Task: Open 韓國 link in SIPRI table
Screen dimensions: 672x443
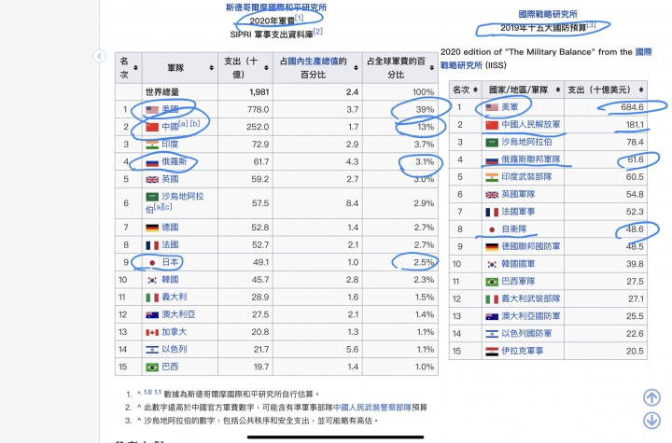Action: tap(170, 280)
